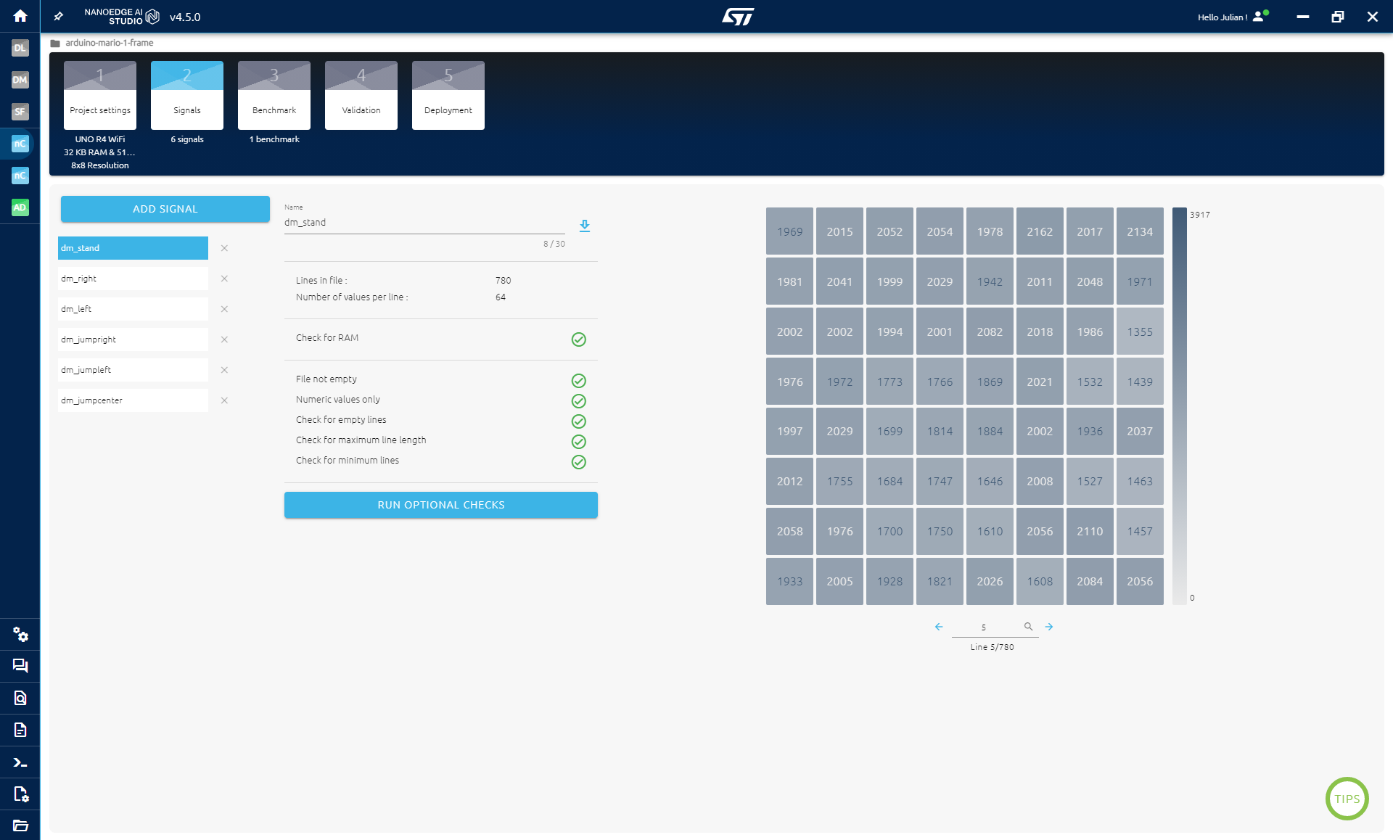Open the settings gears icon in sidebar
Image resolution: width=1393 pixels, height=840 pixels.
(x=20, y=635)
